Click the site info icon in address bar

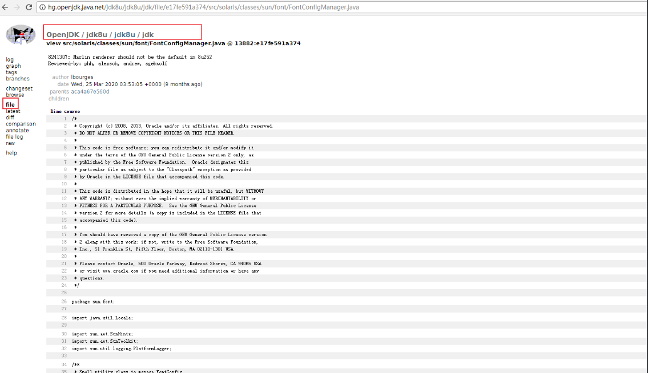[x=42, y=7]
